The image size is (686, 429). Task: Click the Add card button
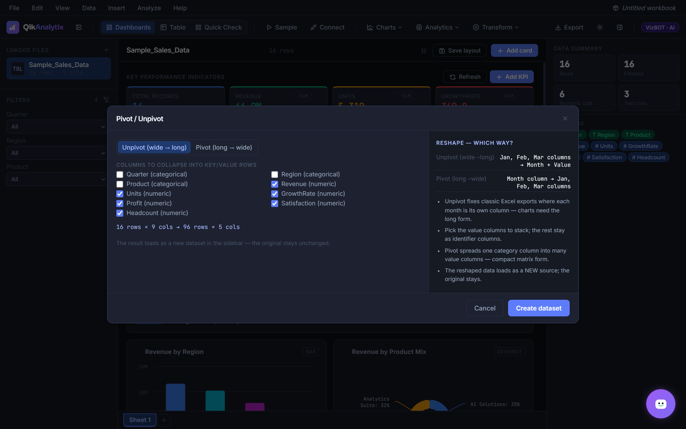(x=514, y=50)
